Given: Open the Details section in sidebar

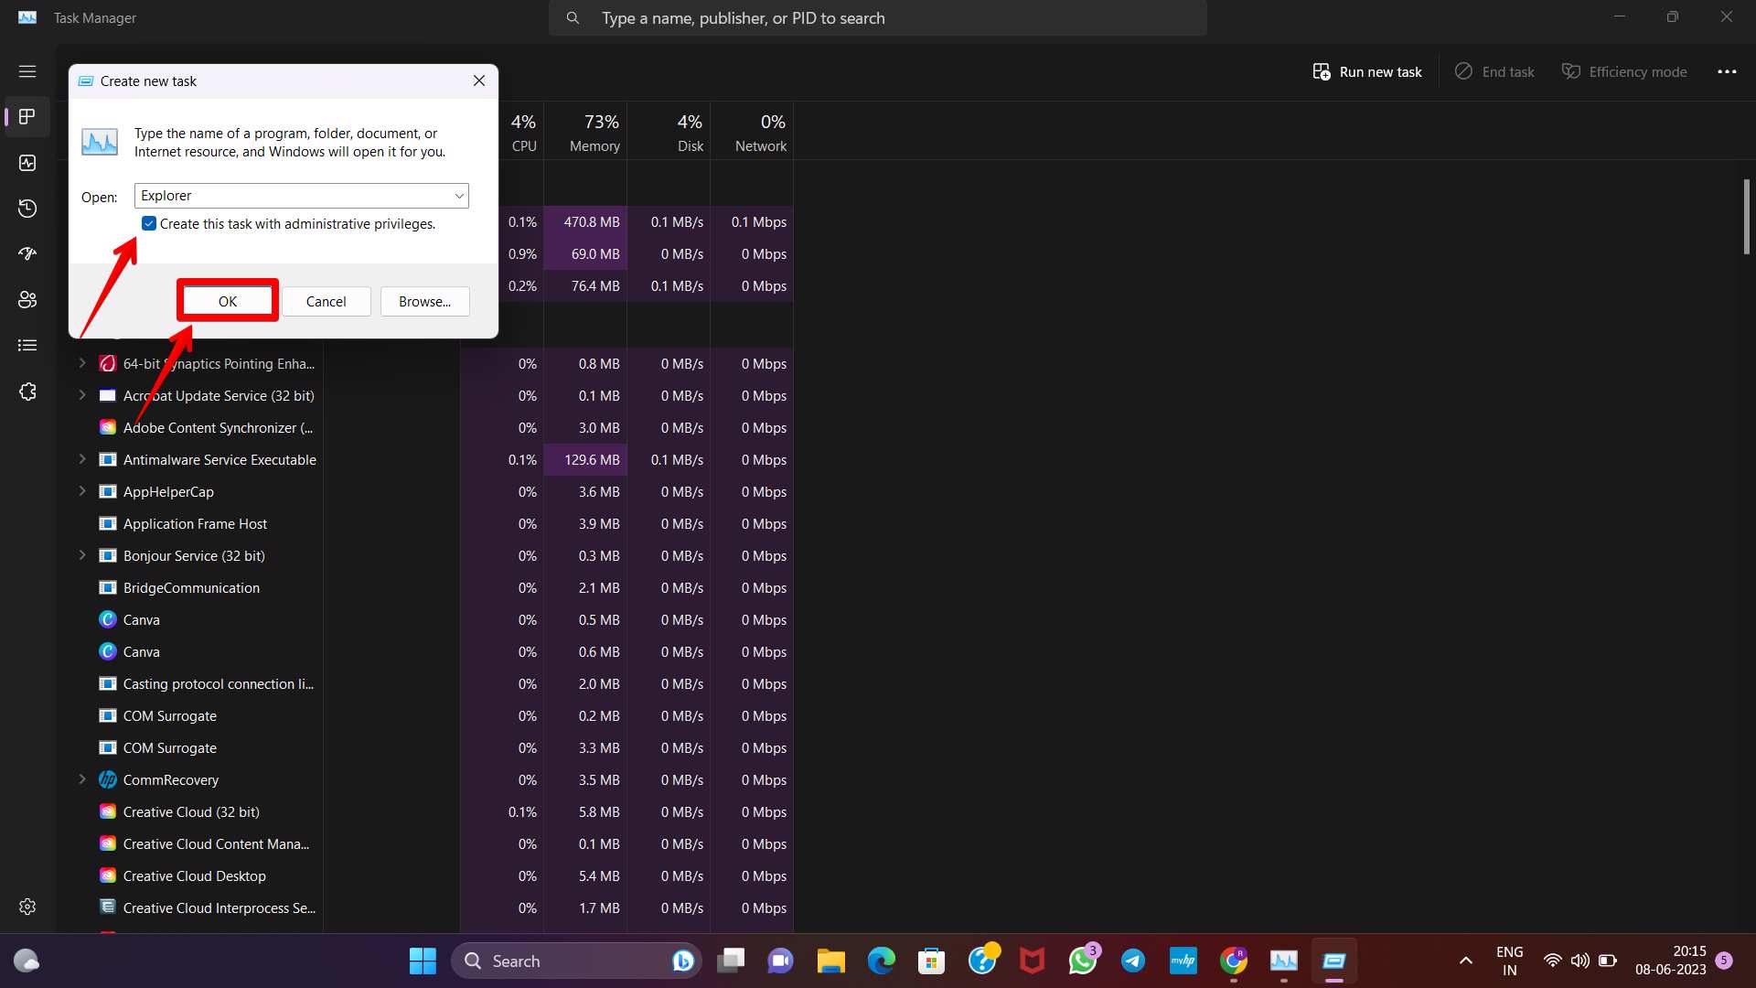Looking at the screenshot, I should point(27,345).
